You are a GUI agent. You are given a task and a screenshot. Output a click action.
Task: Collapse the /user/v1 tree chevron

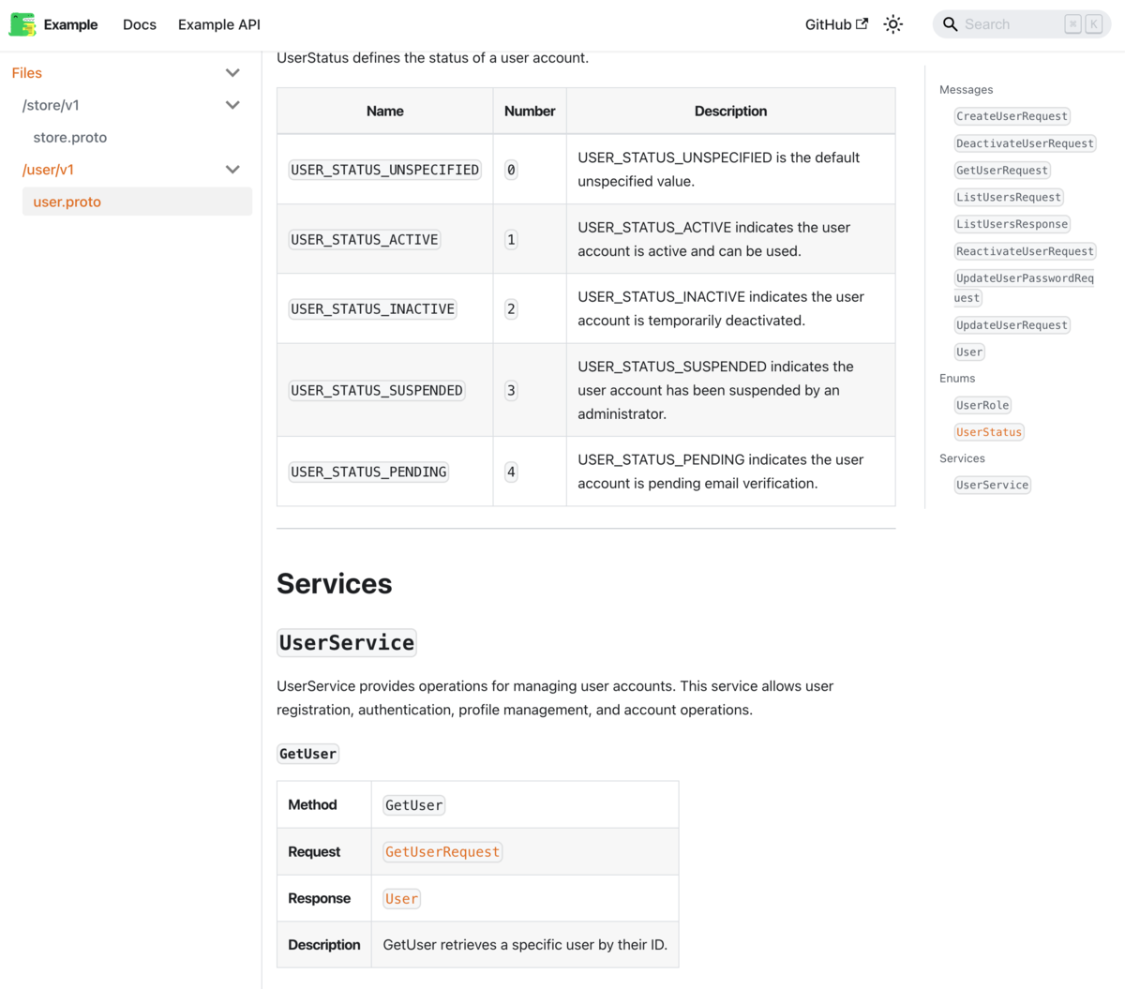[x=232, y=169]
